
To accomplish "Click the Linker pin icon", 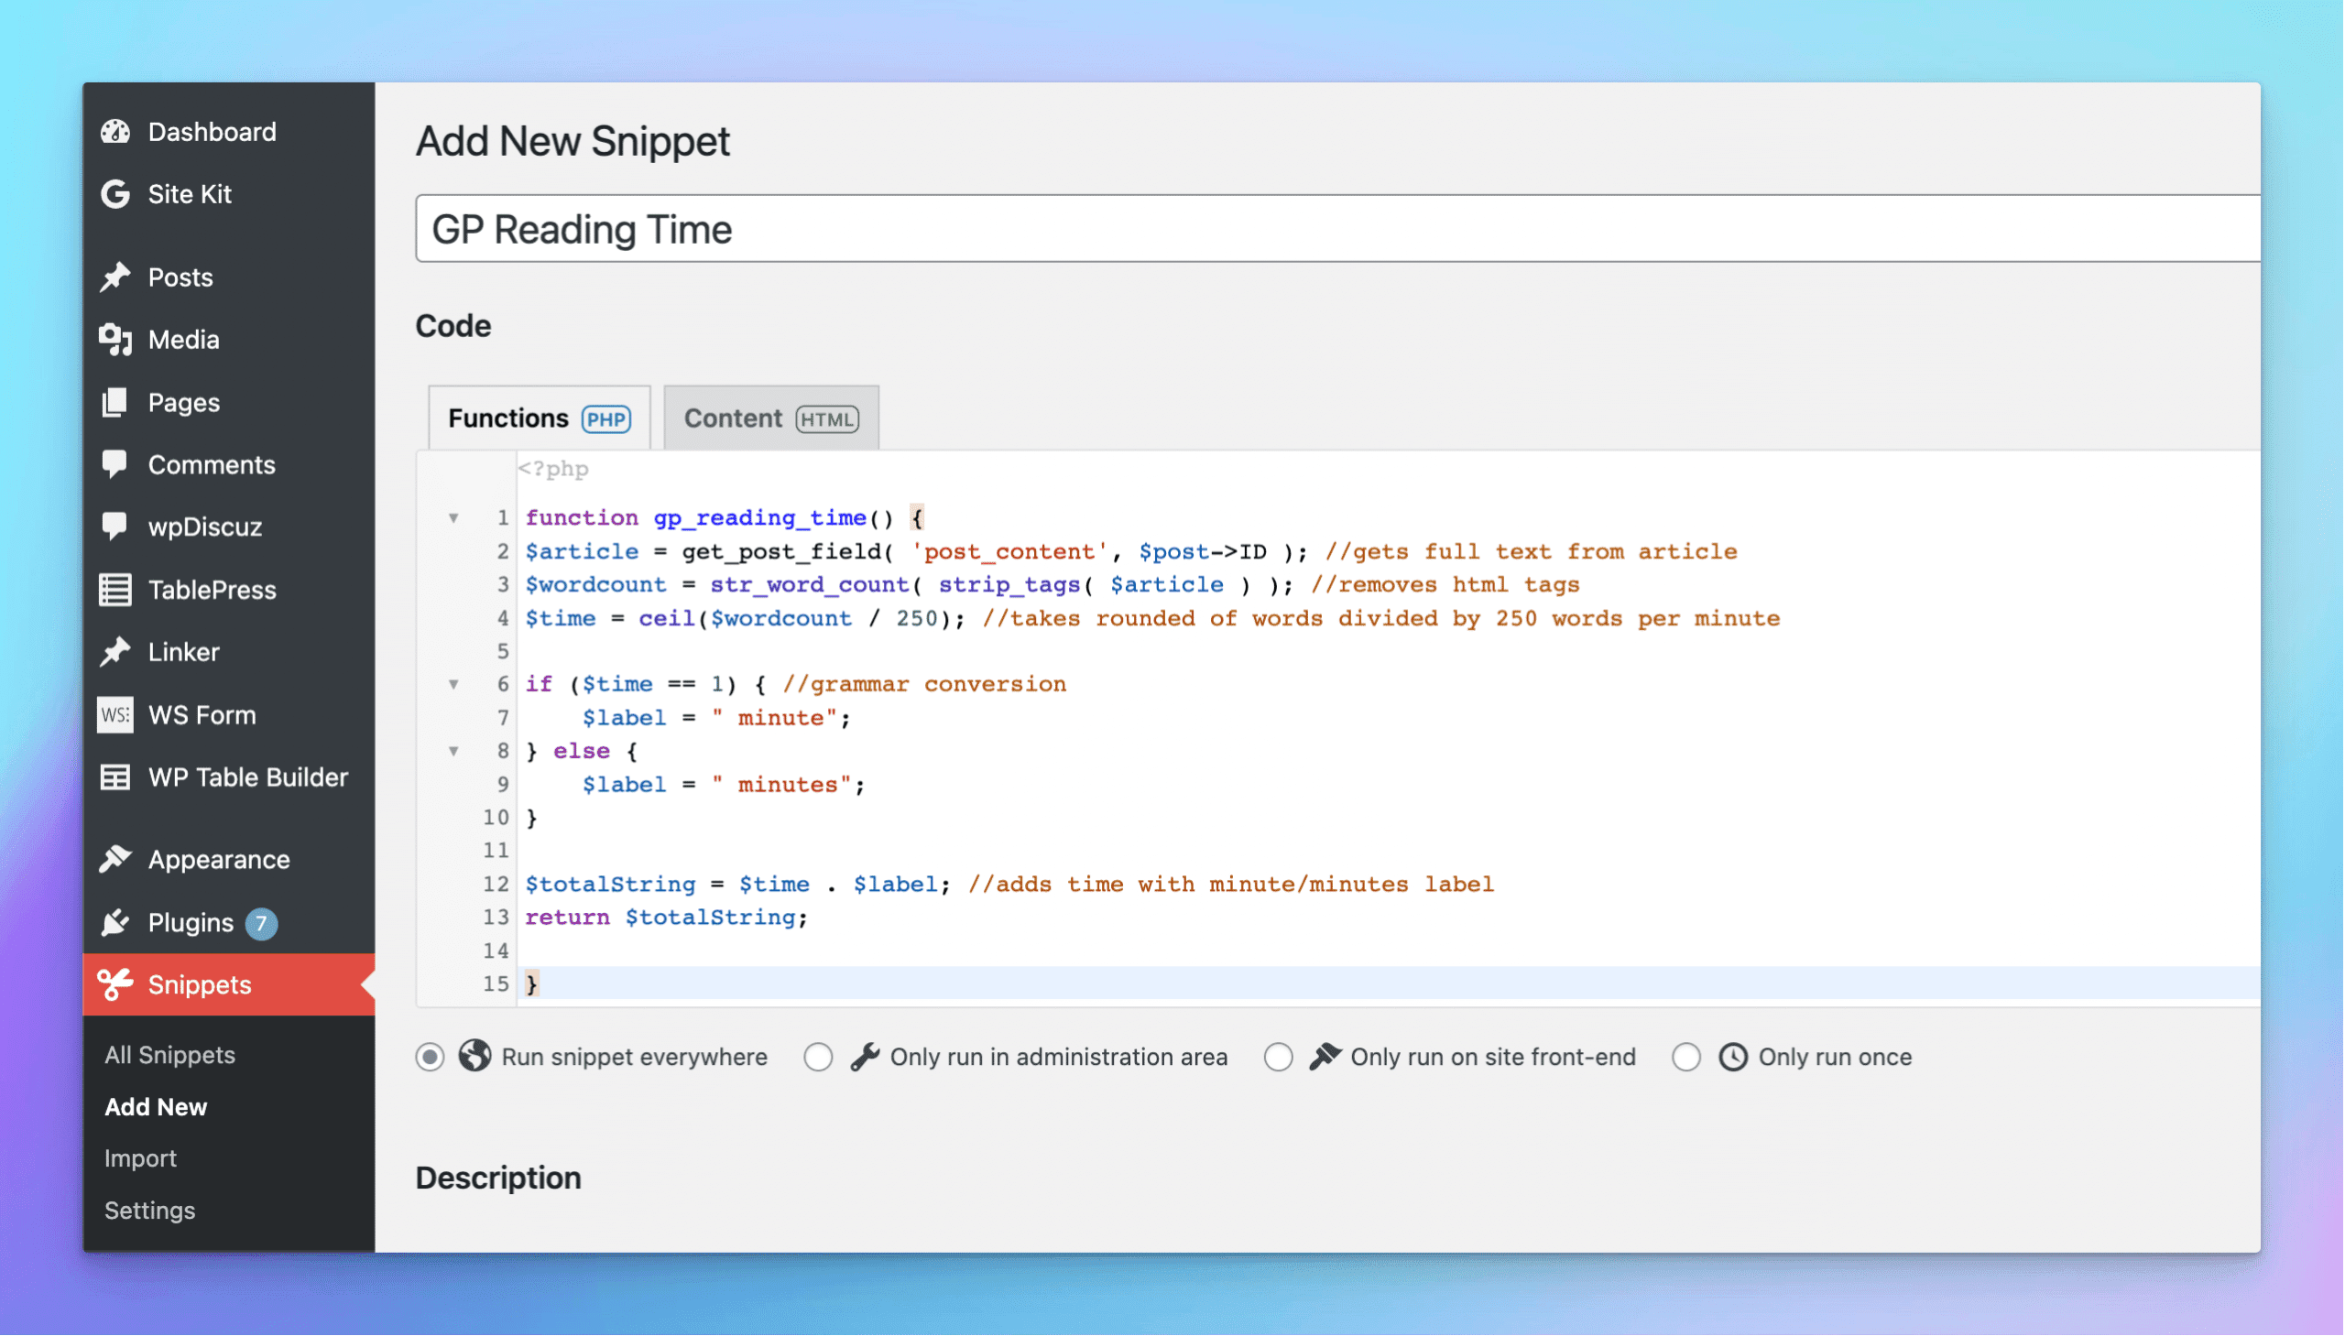I will pyautogui.click(x=115, y=652).
